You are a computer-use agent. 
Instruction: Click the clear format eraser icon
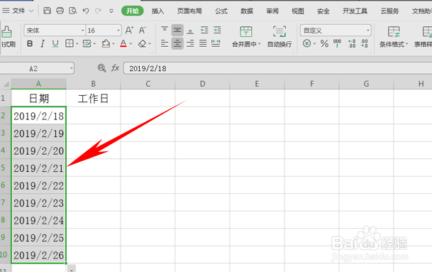pos(142,43)
